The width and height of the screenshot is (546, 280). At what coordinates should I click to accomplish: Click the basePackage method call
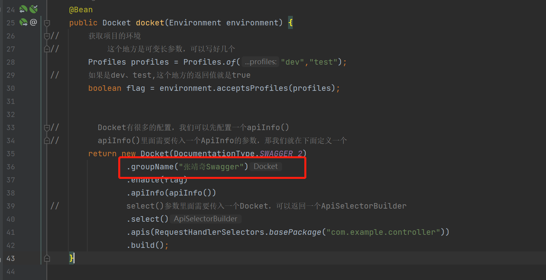(294, 232)
